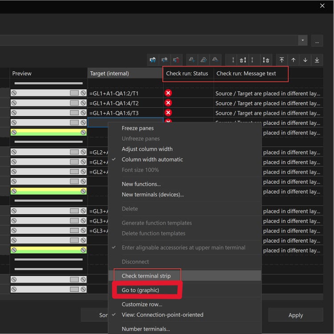Select Freeze panes in the context menu
The image size is (334, 334).
click(138, 128)
